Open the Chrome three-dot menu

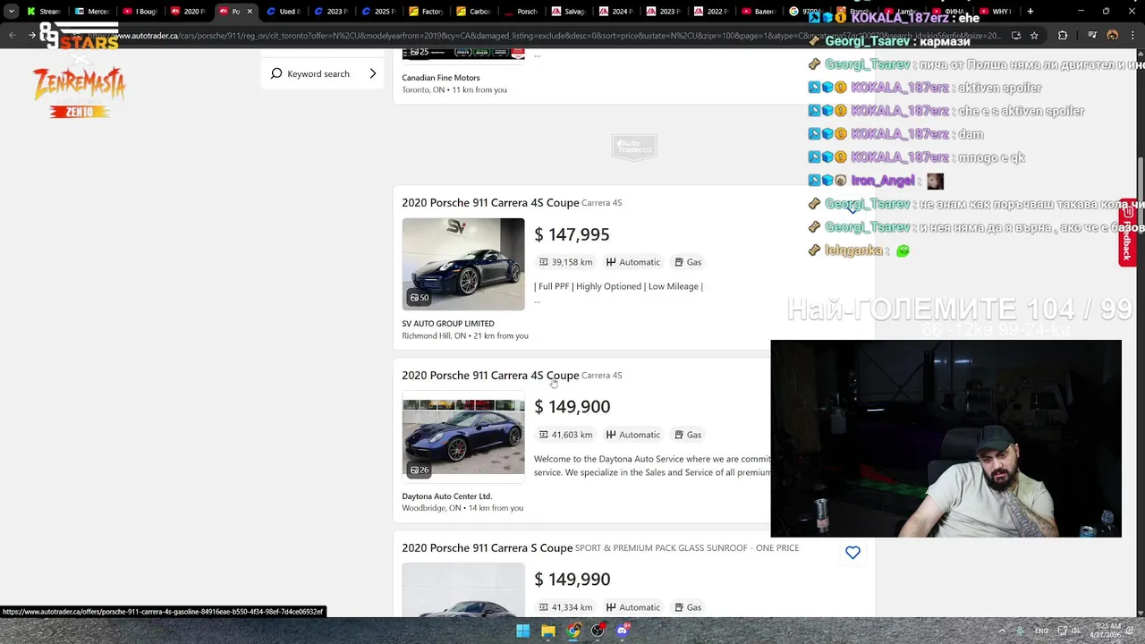tap(1132, 36)
